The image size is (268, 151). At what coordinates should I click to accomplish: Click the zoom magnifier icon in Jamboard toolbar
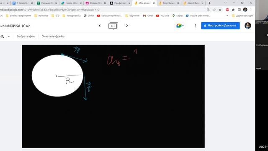[x=3, y=36]
